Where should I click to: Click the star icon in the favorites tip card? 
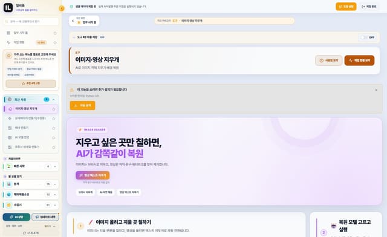(8, 56)
